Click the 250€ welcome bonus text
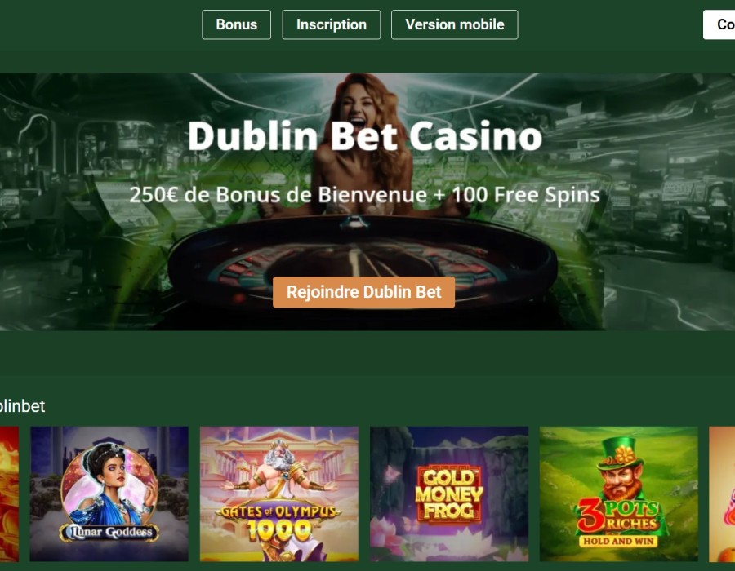 pos(364,195)
